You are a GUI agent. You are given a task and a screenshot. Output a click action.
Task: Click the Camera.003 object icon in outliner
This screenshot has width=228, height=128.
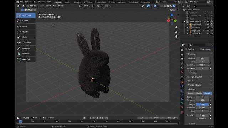(x=191, y=25)
